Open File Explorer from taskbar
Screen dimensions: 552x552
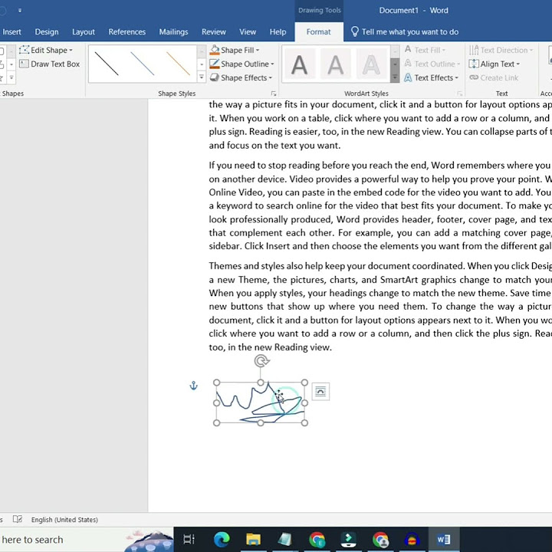pyautogui.click(x=253, y=539)
